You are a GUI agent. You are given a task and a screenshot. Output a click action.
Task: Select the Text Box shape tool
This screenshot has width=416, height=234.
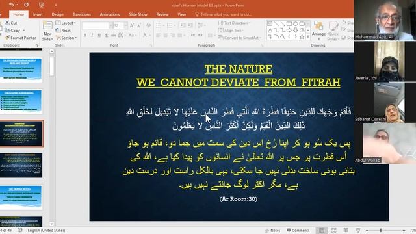click(x=270, y=23)
